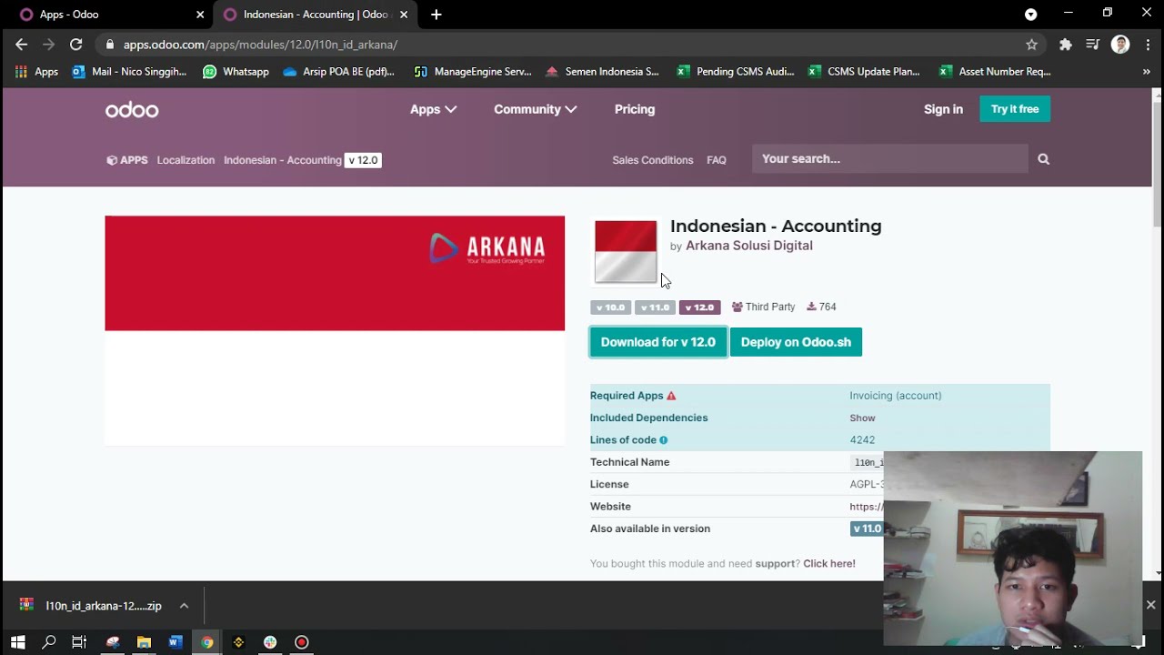
Task: Open a new browser tab
Action: [x=436, y=15]
